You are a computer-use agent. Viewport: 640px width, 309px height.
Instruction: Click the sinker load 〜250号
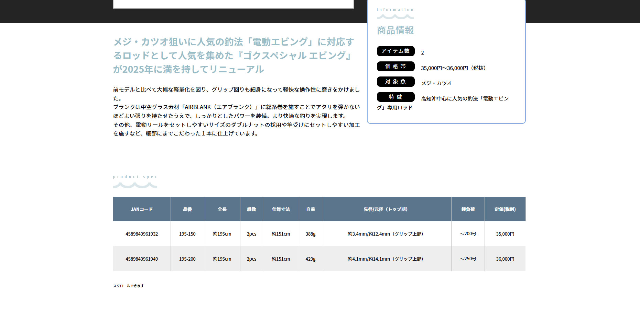pos(468,259)
